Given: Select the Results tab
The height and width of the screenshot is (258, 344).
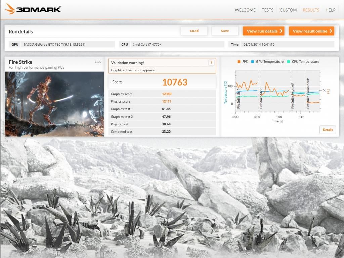Looking at the screenshot, I should click(x=311, y=10).
